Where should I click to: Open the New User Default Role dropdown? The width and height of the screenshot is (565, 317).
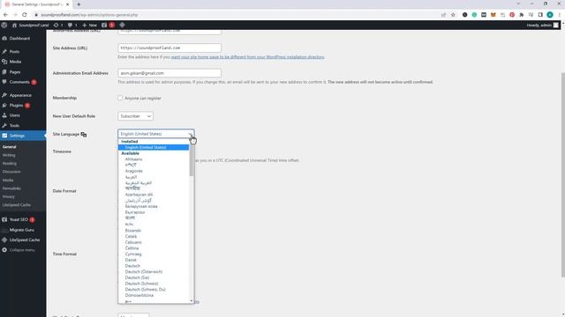(135, 116)
